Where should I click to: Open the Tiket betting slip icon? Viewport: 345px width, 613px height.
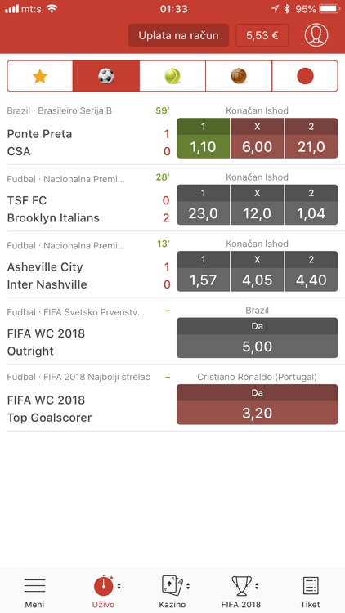point(311,586)
